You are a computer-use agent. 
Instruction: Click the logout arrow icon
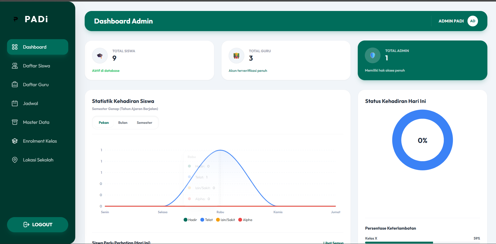pyautogui.click(x=26, y=225)
